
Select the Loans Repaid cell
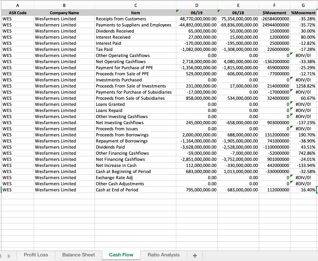pyautogui.click(x=136, y=110)
